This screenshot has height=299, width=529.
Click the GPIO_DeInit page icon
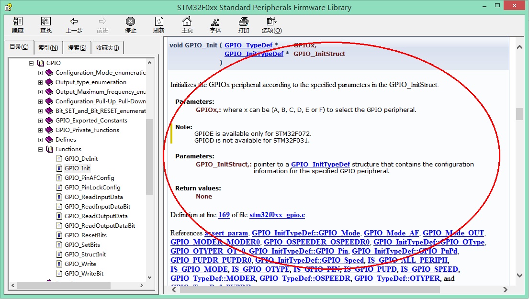(x=59, y=159)
